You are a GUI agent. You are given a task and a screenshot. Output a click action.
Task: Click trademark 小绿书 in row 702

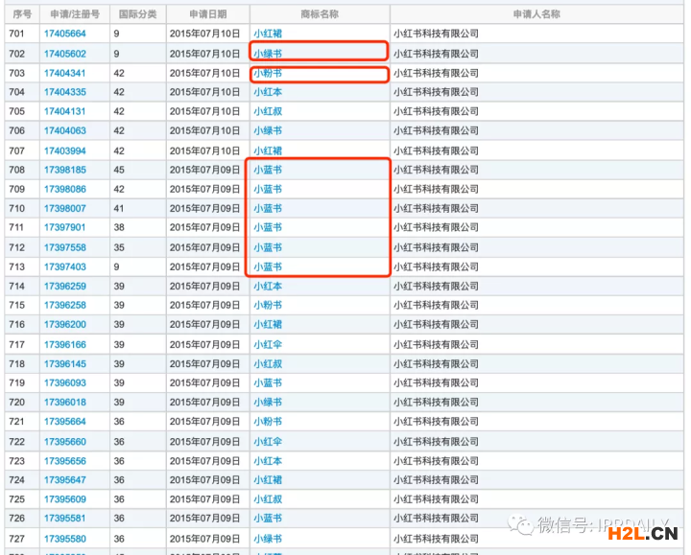click(x=268, y=54)
